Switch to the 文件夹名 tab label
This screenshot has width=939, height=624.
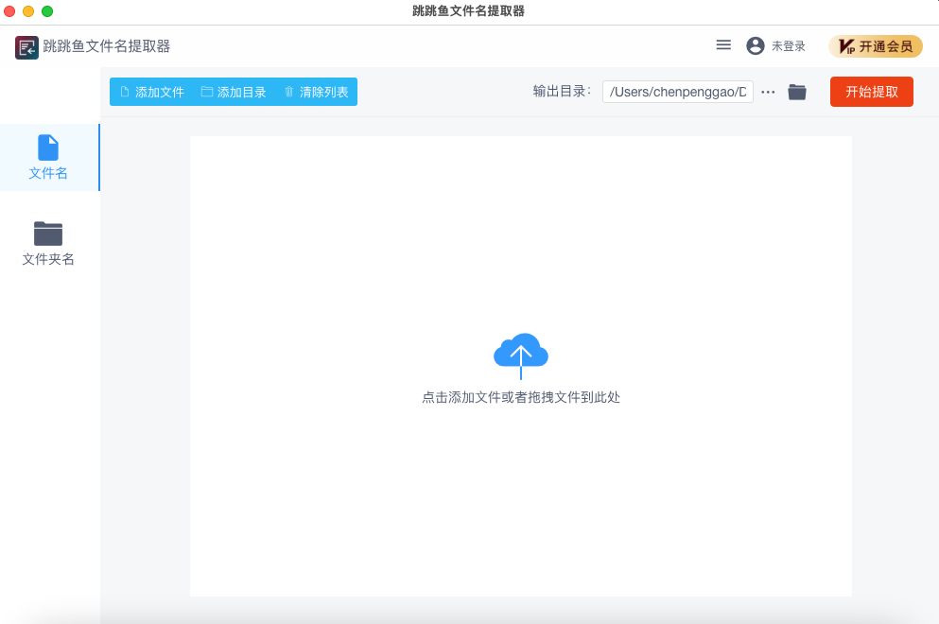pos(48,259)
